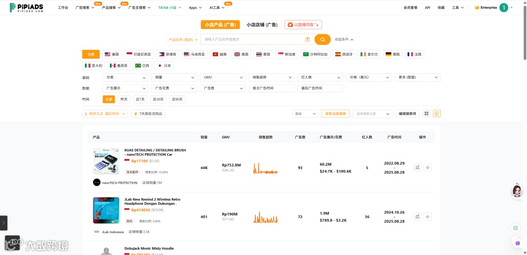Viewport: 527px width, 255px height.
Task: Expand the left side collapsed panel arrow
Action: (3, 223)
